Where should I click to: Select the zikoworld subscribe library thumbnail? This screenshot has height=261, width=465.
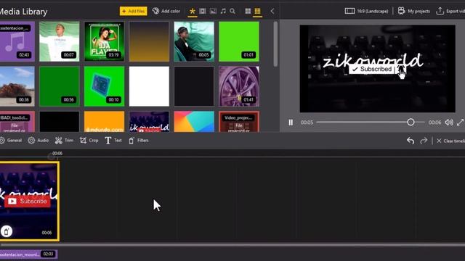(x=149, y=121)
